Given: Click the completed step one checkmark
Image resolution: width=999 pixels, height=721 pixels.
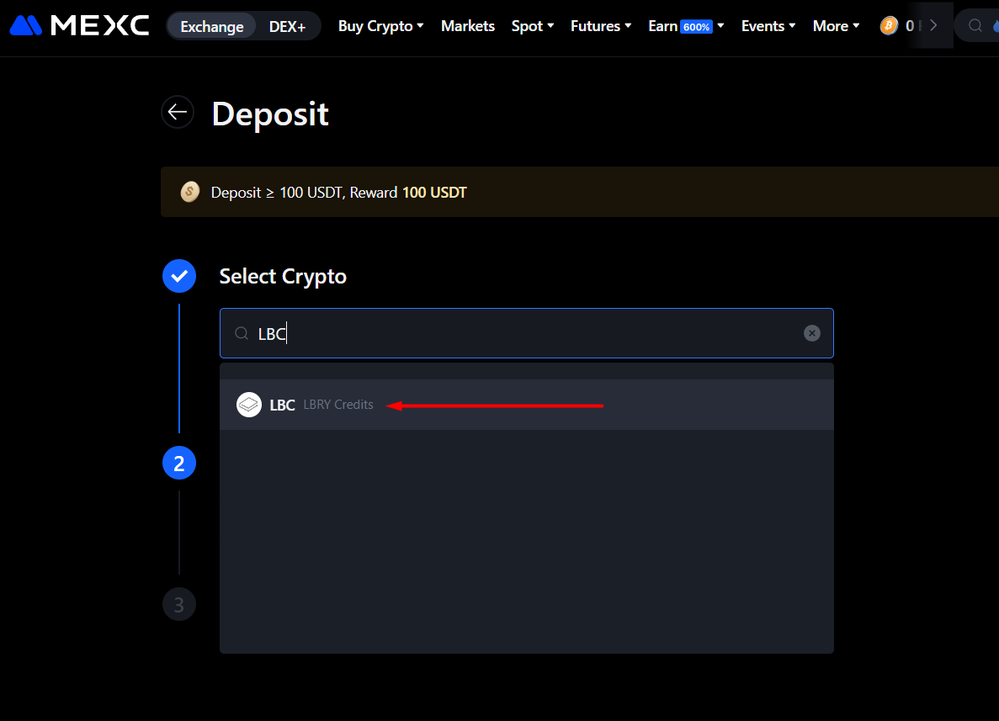Looking at the screenshot, I should tap(179, 276).
